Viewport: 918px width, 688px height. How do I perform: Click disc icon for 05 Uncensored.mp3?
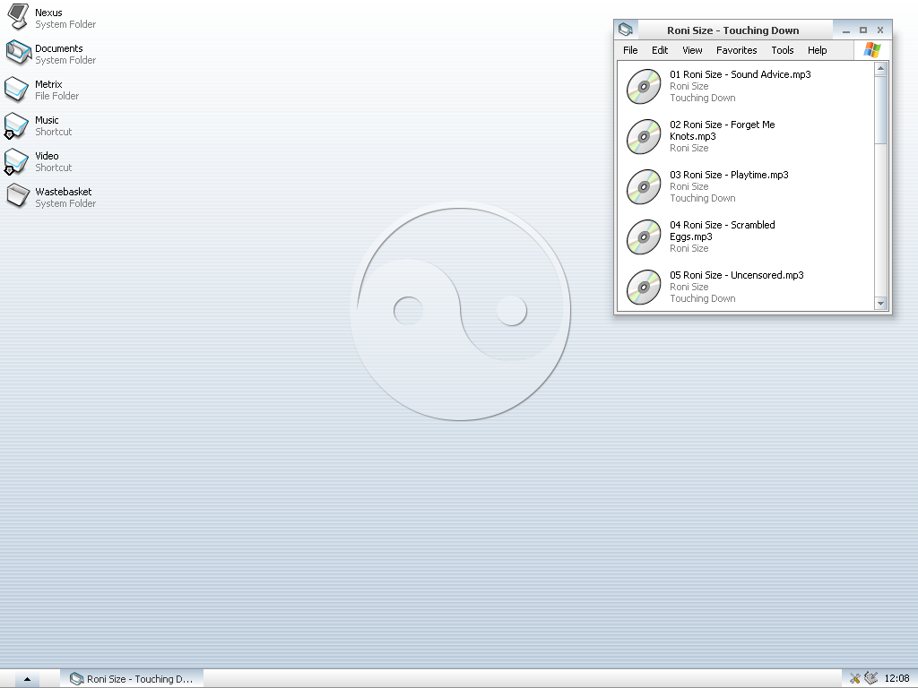coord(644,288)
